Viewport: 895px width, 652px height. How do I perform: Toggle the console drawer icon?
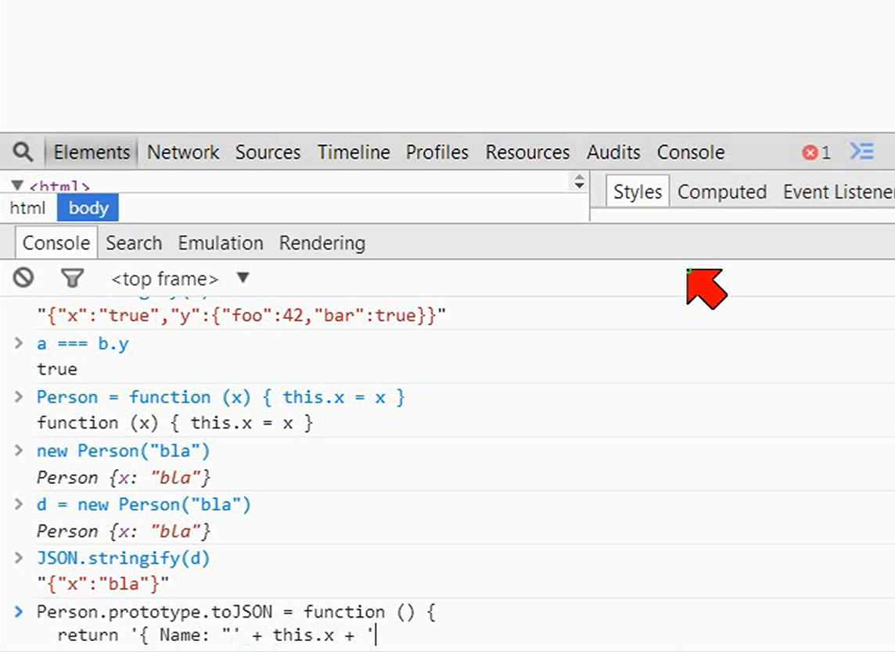tap(861, 152)
